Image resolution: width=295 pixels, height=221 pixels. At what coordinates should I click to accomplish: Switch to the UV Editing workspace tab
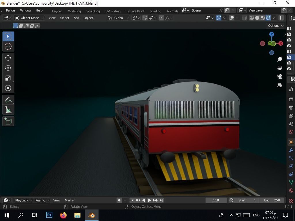[x=113, y=11]
